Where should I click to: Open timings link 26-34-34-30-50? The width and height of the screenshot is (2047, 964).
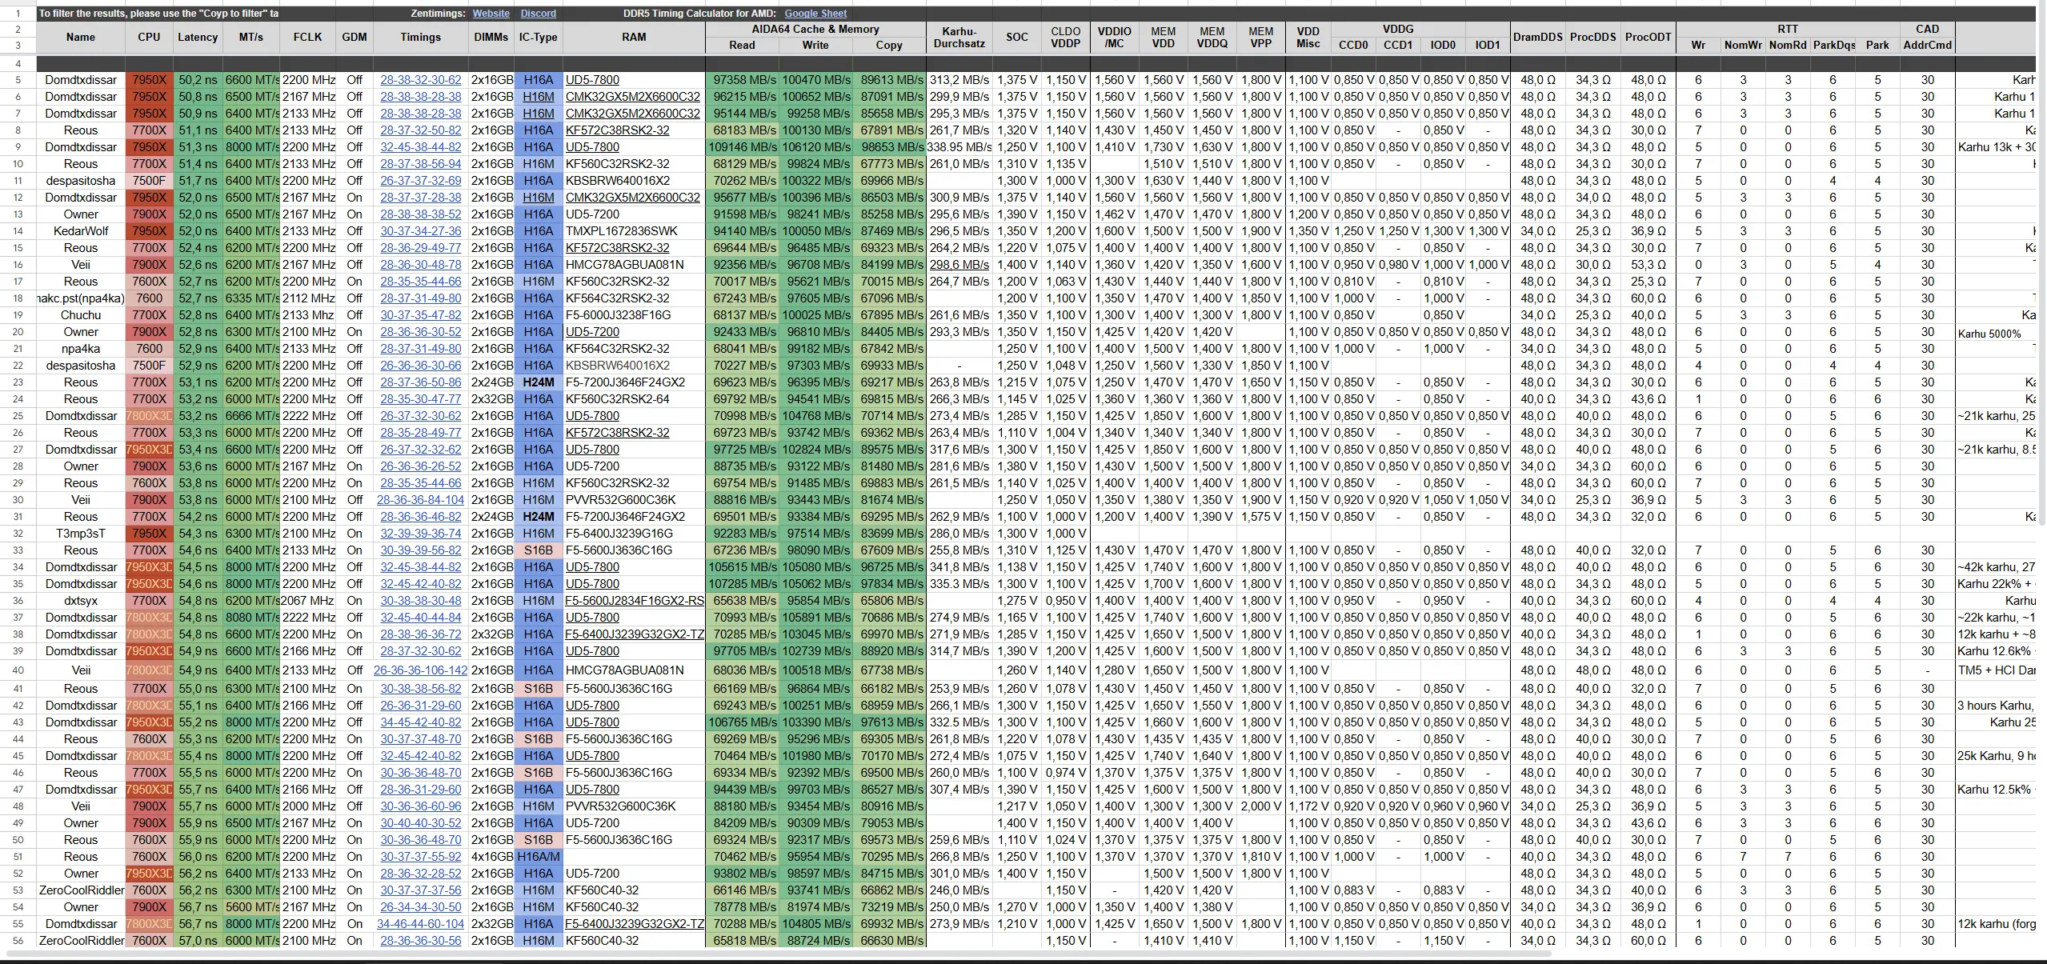pos(420,907)
